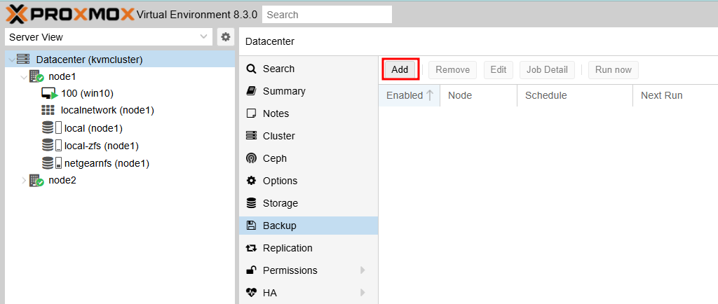The width and height of the screenshot is (718, 304).
Task: Open the Server View dropdown
Action: (x=109, y=37)
